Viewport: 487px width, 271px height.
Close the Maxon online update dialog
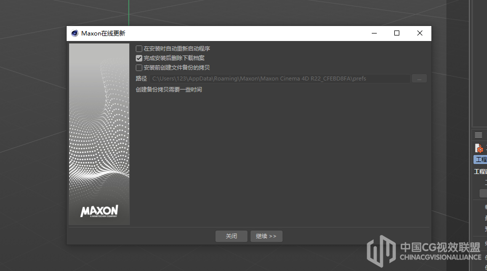(x=419, y=33)
